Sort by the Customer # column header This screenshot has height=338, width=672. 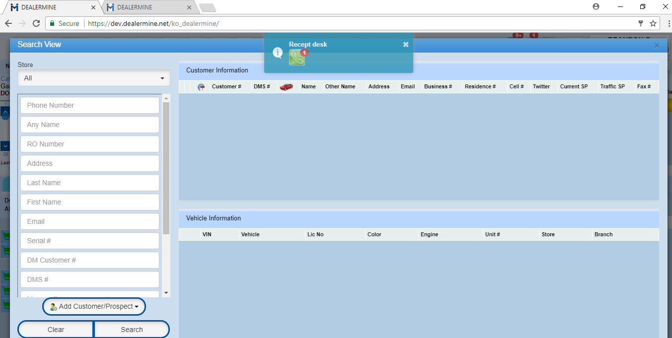[226, 86]
